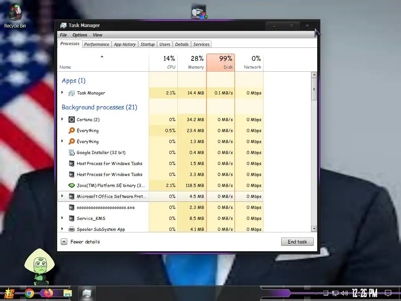This screenshot has height=301, width=401.
Task: Open the Recycle Bin desktop icon
Action: coord(15,16)
